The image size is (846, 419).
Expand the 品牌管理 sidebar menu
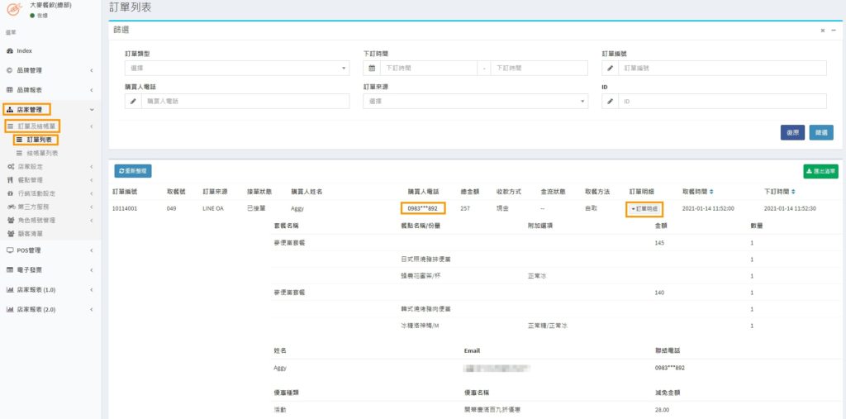(50, 70)
